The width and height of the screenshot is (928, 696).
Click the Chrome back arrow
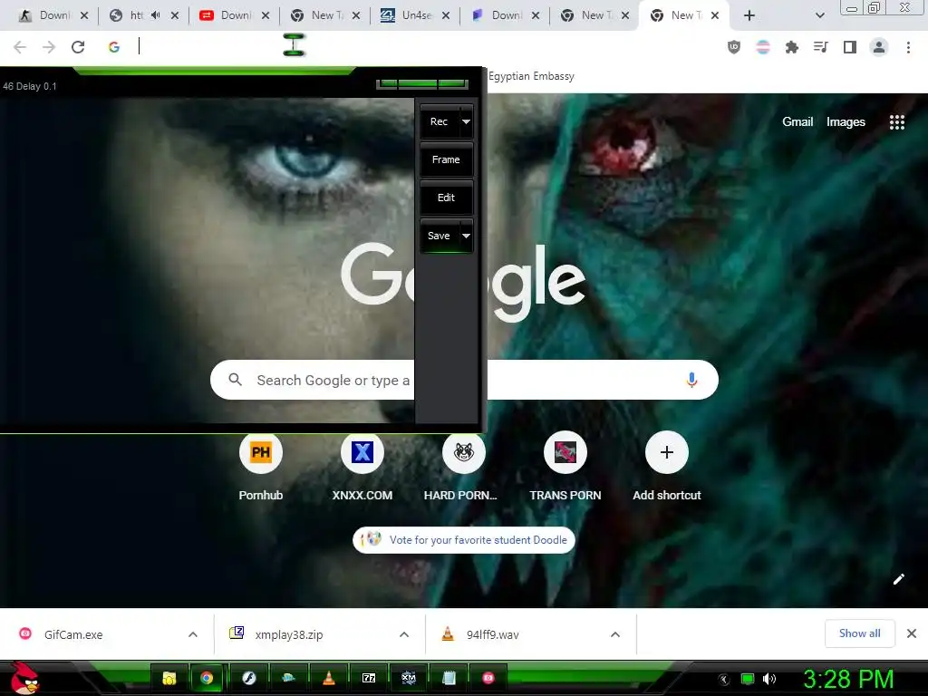pos(20,47)
